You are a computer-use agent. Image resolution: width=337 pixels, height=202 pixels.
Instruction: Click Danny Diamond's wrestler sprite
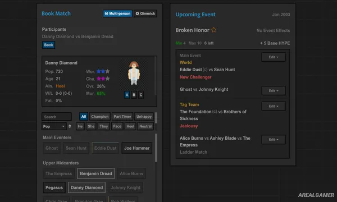134,73
